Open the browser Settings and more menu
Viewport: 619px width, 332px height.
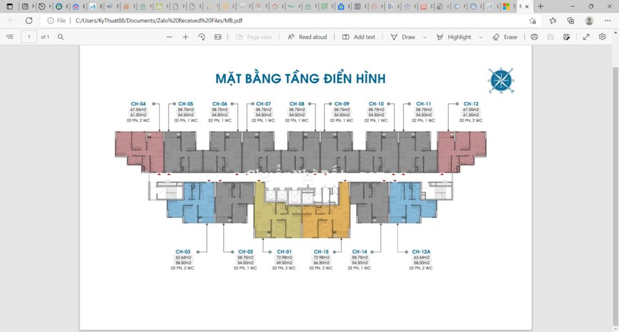pos(607,21)
